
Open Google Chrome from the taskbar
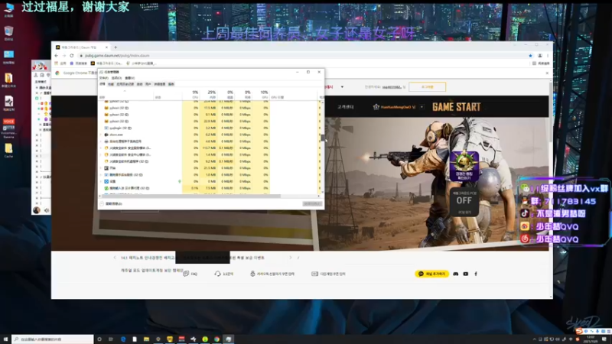pyautogui.click(x=216, y=339)
